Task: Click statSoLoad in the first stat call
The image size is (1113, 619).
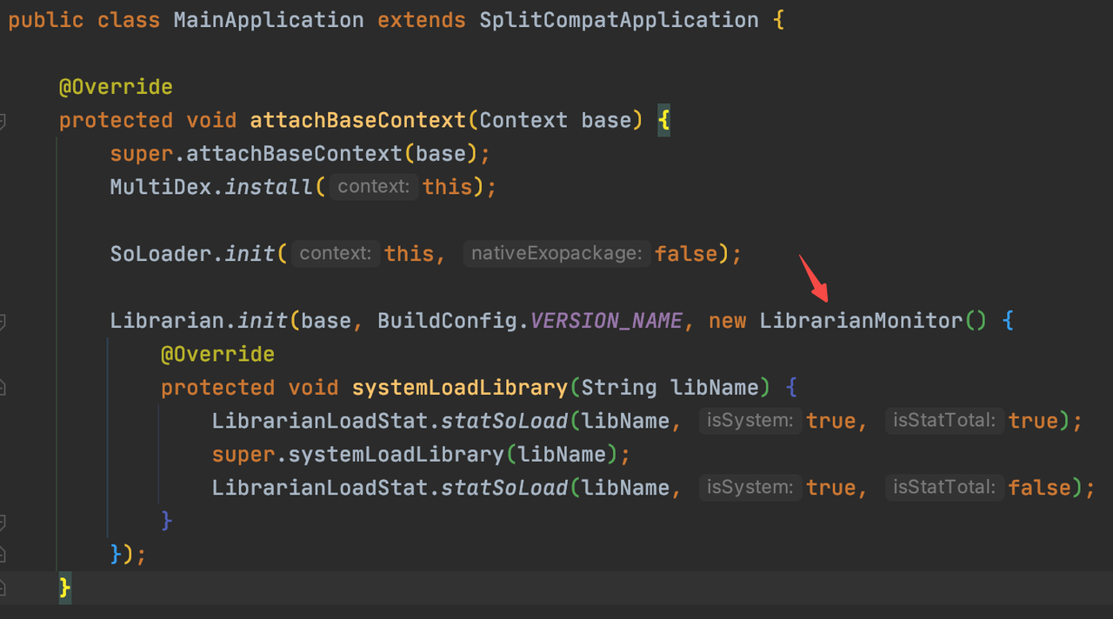Action: [504, 422]
